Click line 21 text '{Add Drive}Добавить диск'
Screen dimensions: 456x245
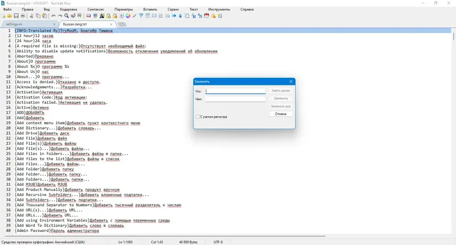(x=42, y=133)
